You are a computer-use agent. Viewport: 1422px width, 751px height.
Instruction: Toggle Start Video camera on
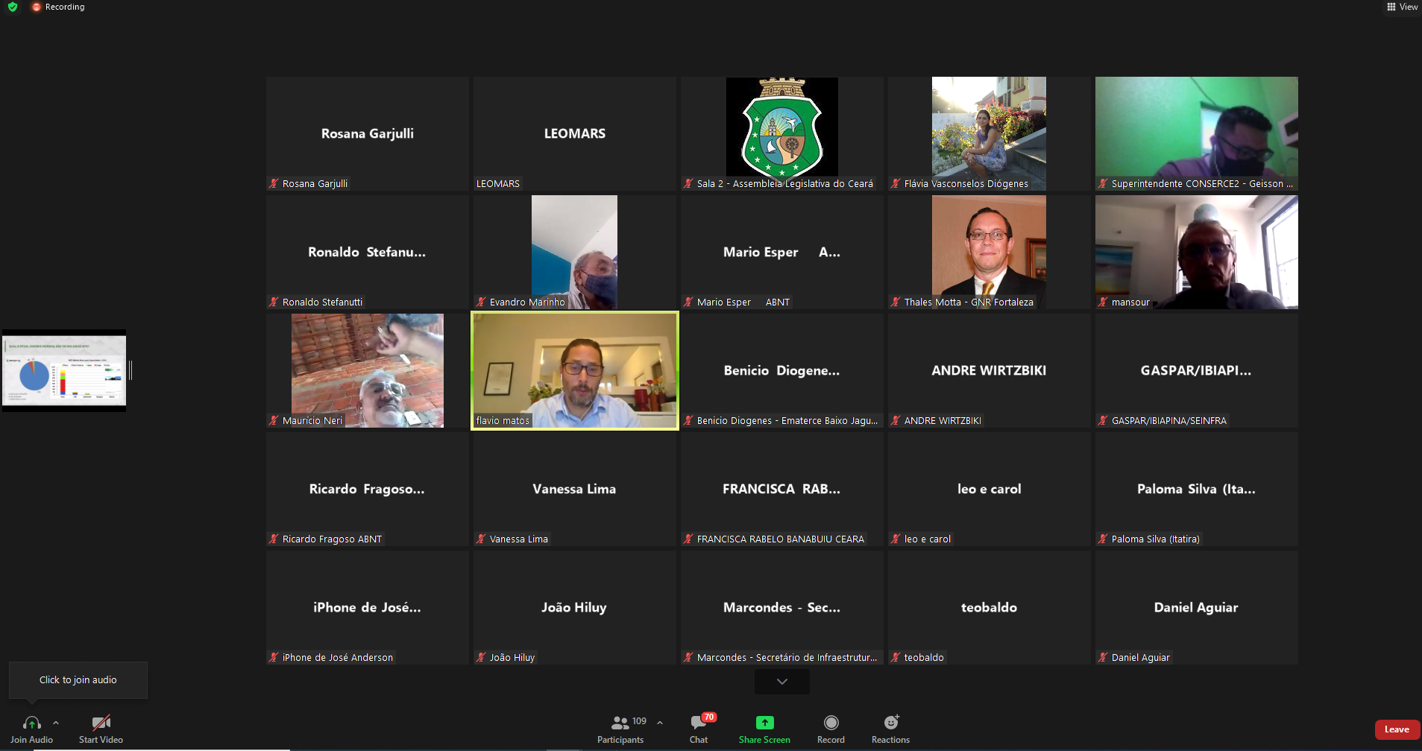coord(101,723)
